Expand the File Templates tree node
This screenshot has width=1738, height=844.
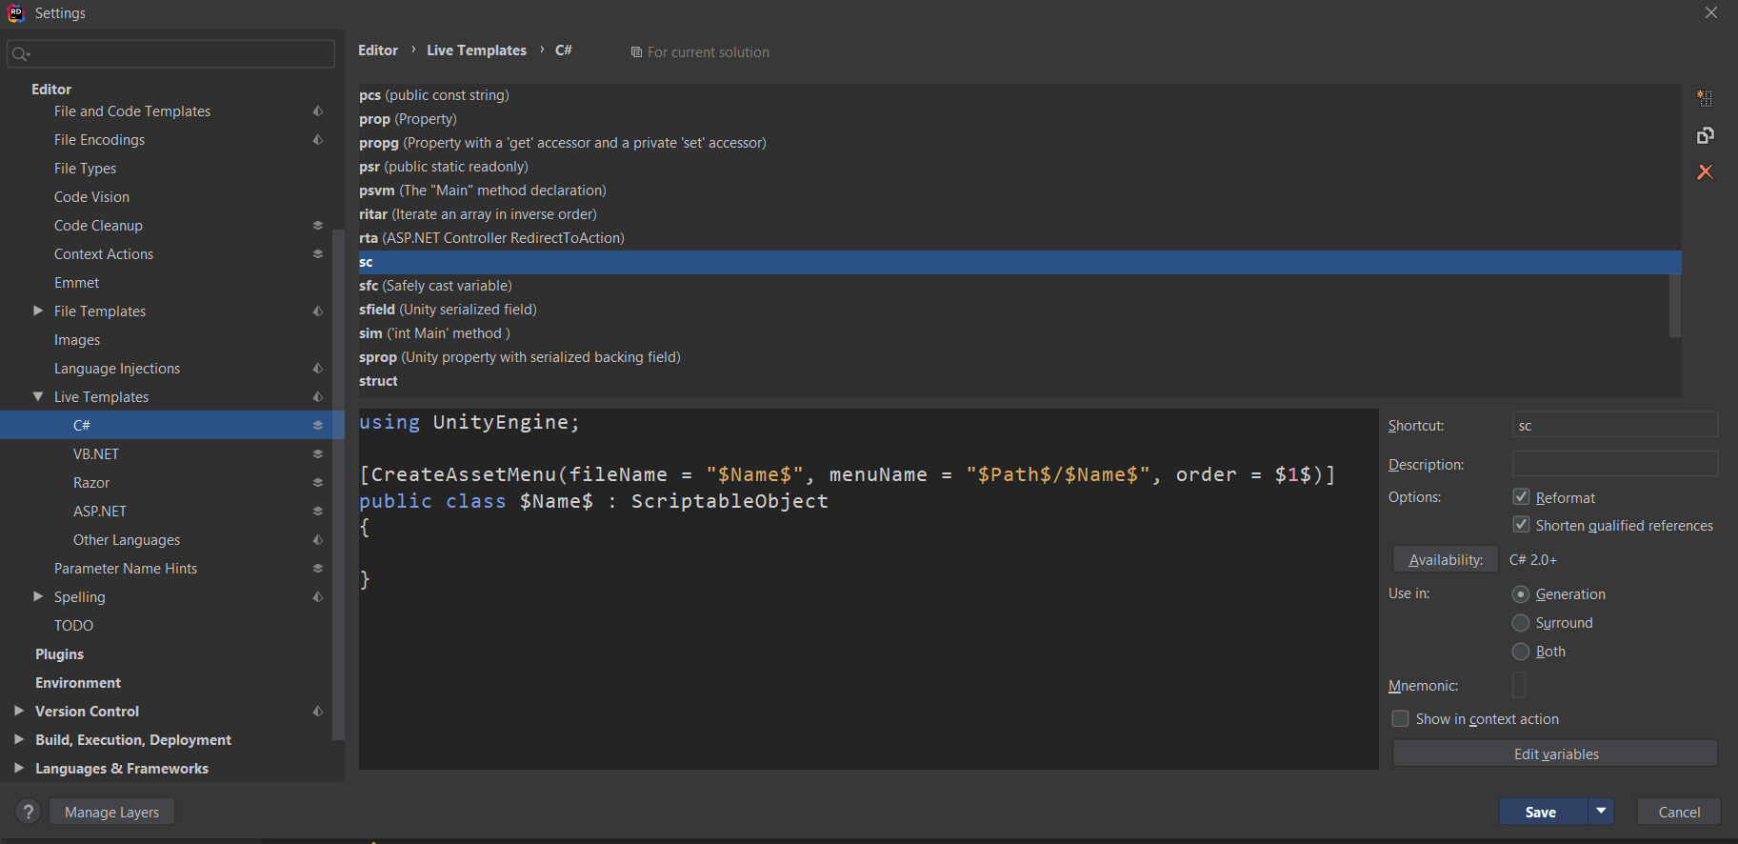pyautogui.click(x=38, y=311)
